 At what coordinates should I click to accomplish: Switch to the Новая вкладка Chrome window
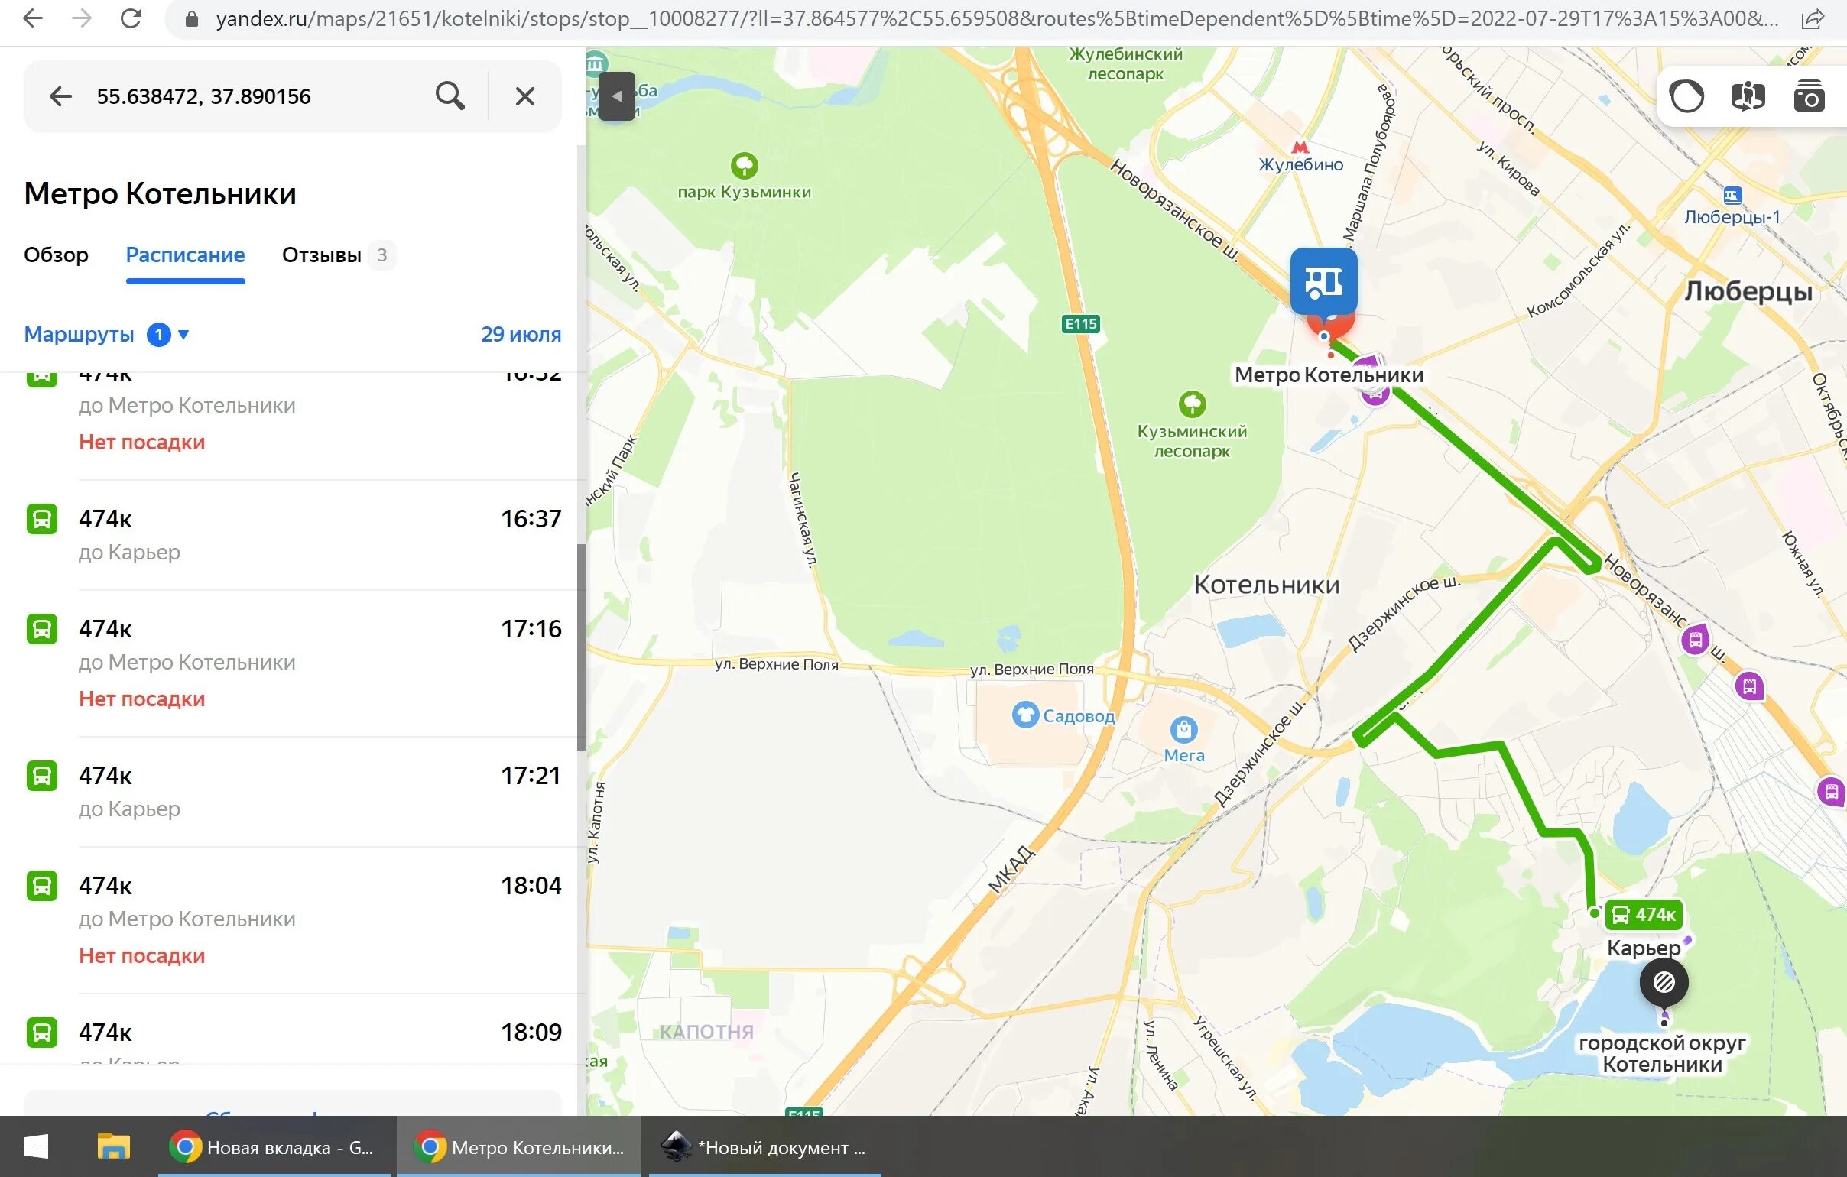click(x=276, y=1147)
